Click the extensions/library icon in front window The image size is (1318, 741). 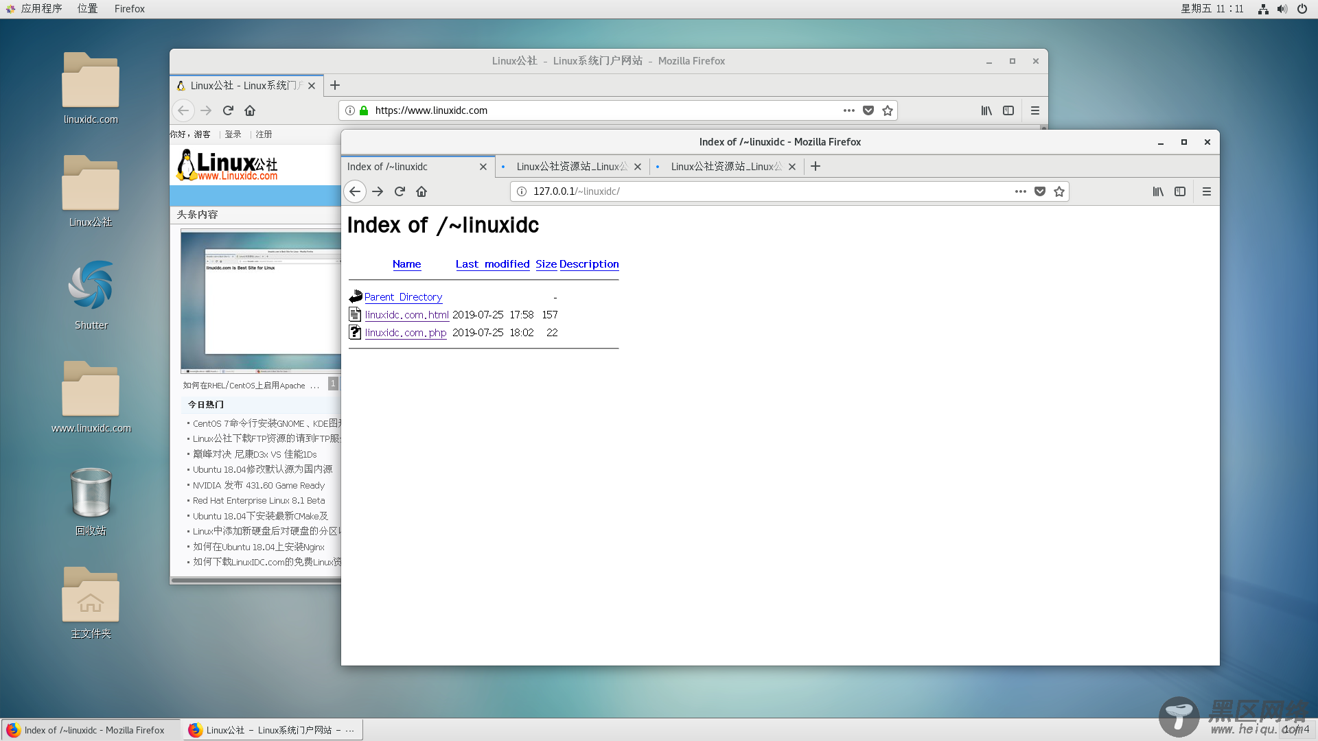click(x=1158, y=191)
